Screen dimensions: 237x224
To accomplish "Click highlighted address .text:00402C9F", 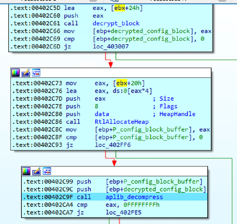I will [48, 197].
